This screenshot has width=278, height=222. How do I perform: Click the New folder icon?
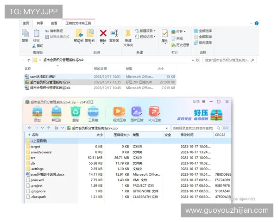(x=128, y=34)
